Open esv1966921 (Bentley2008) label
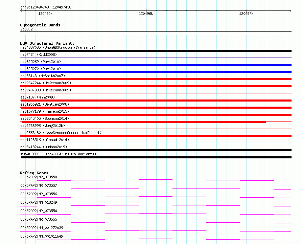The image size is (301, 244). (45, 104)
